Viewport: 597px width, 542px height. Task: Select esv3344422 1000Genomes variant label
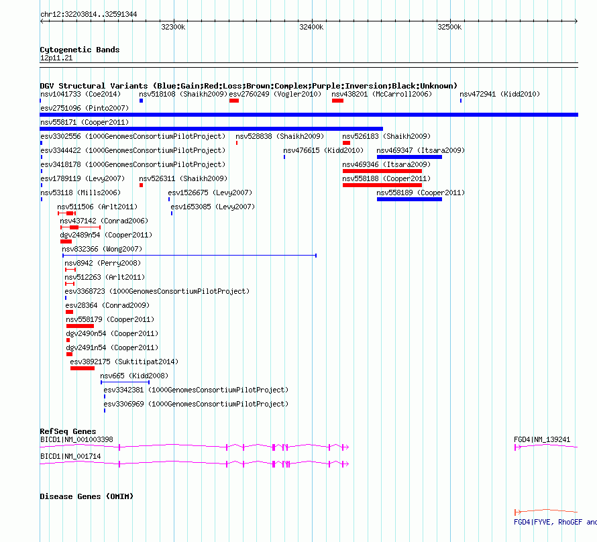(x=133, y=150)
